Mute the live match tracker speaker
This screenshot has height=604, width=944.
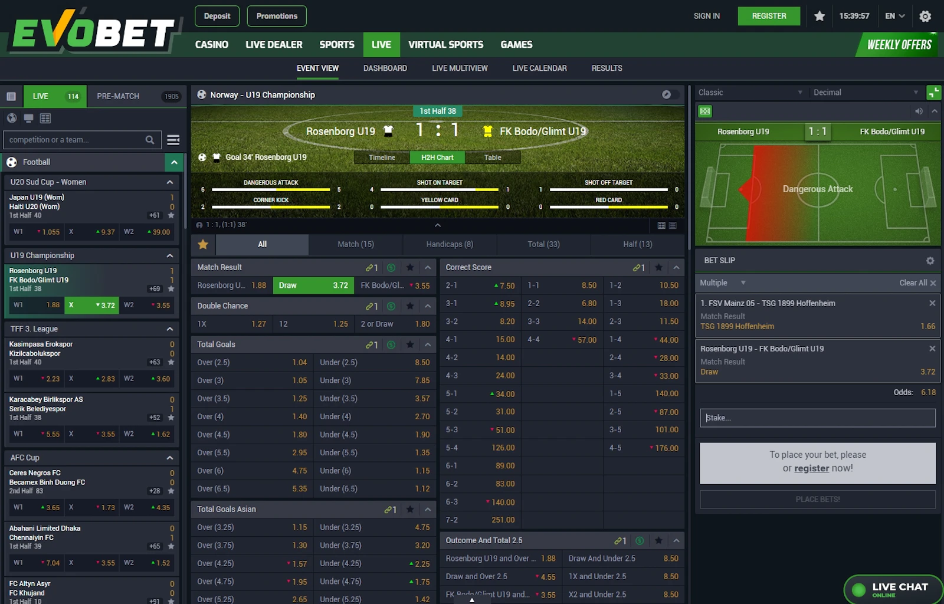tap(918, 111)
